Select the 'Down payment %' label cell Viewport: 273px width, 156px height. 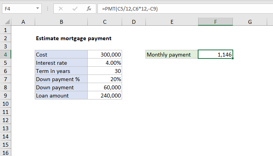click(x=61, y=79)
